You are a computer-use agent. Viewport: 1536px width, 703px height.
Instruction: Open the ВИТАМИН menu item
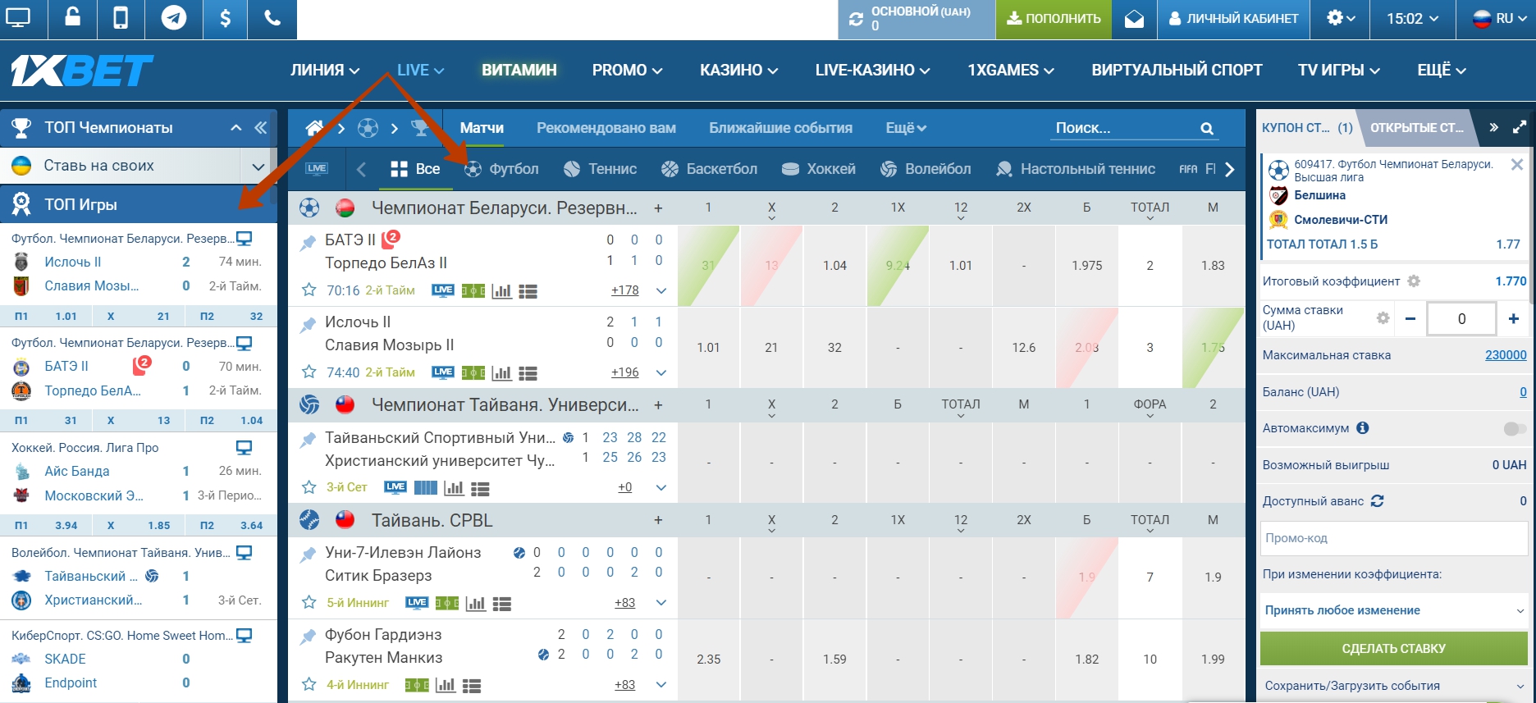[x=519, y=71]
